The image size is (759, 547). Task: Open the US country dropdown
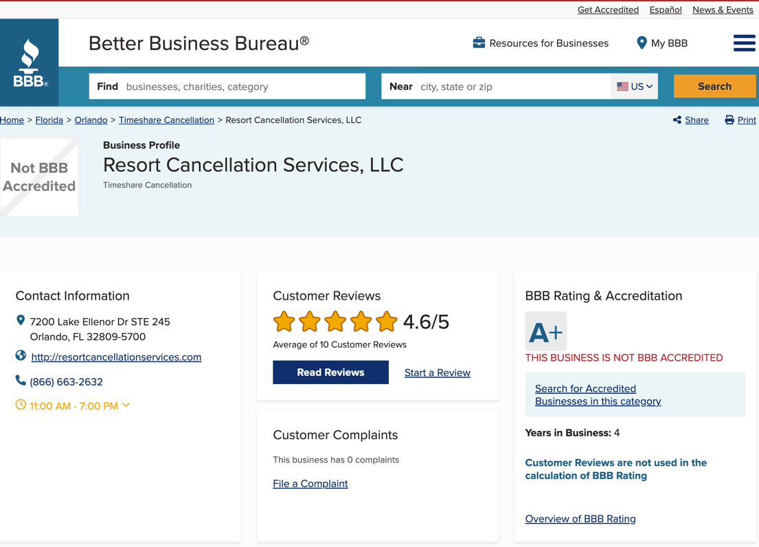pyautogui.click(x=635, y=86)
